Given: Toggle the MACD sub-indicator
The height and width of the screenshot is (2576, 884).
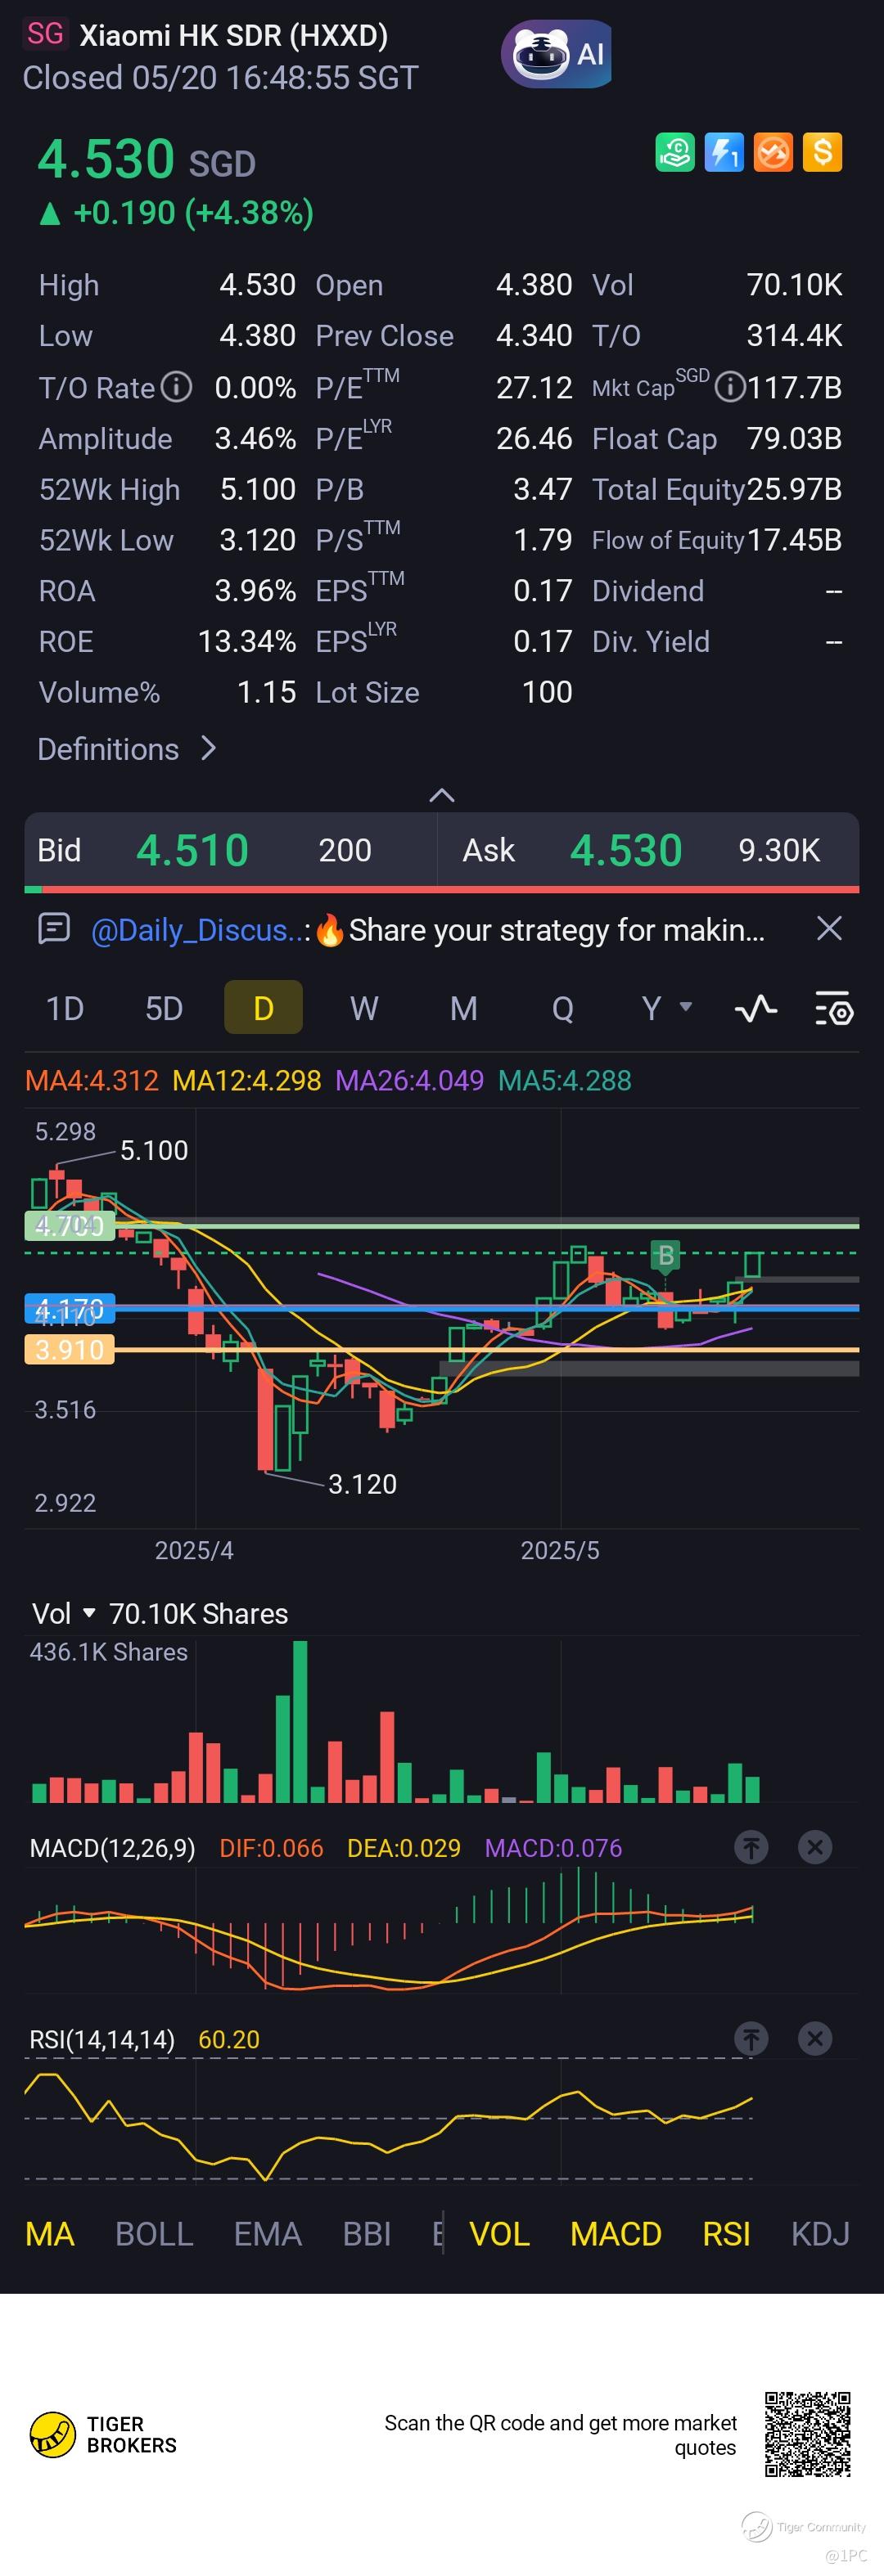Looking at the screenshot, I should coord(616,2234).
